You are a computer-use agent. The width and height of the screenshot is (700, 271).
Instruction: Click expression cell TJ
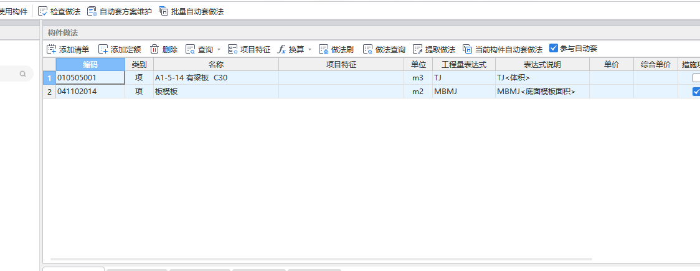[464, 78]
